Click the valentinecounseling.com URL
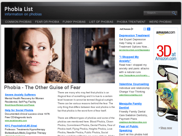This screenshot has width=182, height=136. point(131,95)
